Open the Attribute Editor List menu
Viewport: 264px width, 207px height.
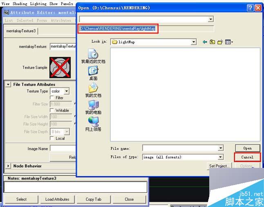9,20
